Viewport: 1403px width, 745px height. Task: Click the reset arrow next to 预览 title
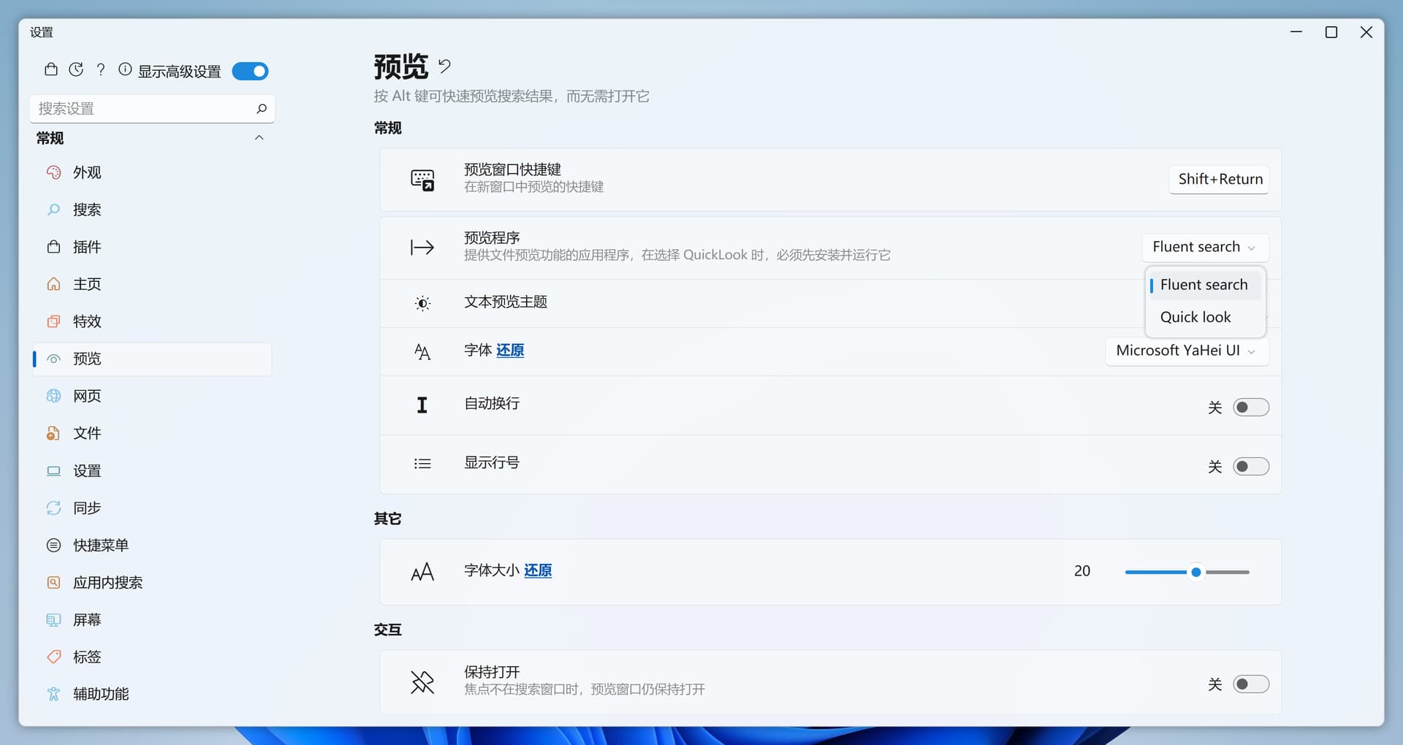click(x=444, y=66)
